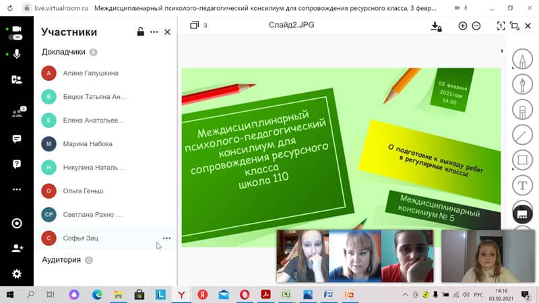
Task: Click the blonde woman's webcam thumbnail
Action: (355, 257)
